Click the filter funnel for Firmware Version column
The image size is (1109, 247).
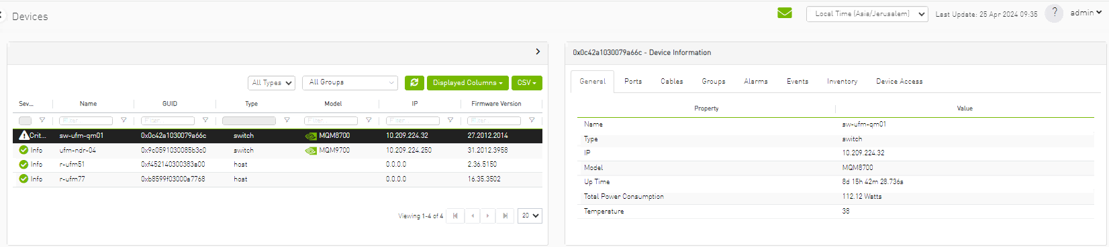[x=532, y=120]
